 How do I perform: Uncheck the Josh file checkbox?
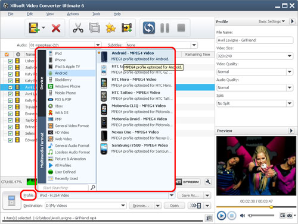10,68
